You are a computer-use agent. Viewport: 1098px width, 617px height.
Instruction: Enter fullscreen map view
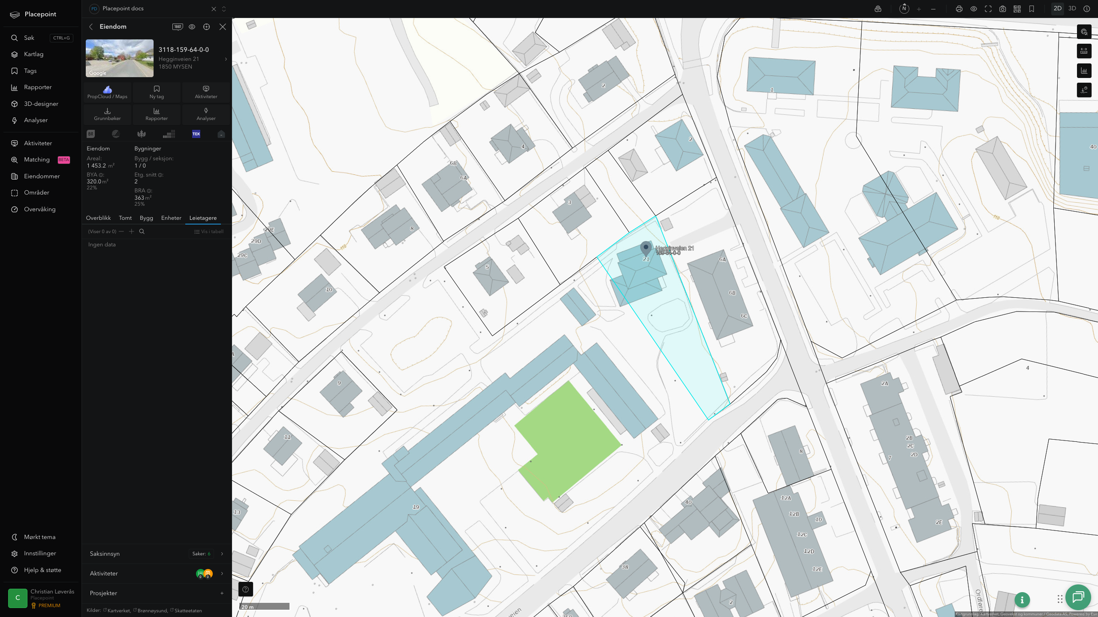pos(988,9)
